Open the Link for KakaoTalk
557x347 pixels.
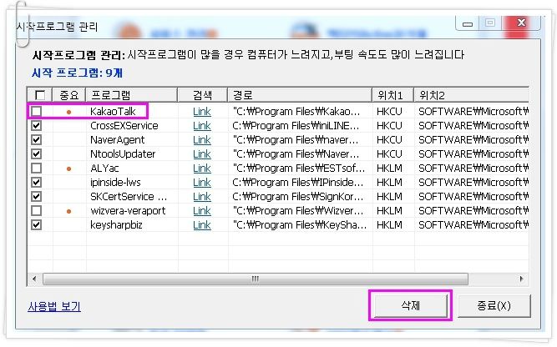(x=202, y=112)
